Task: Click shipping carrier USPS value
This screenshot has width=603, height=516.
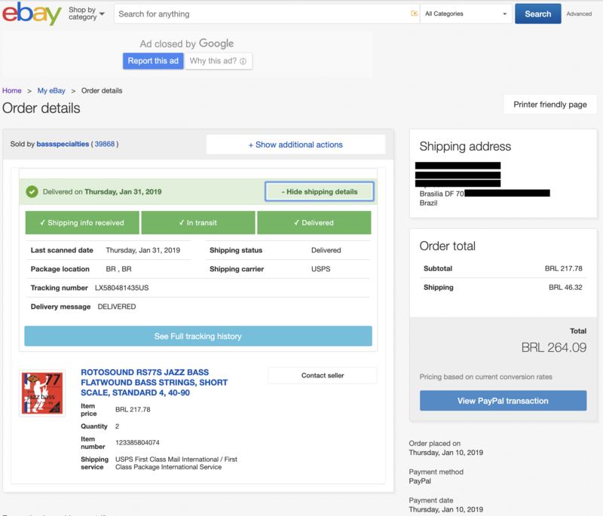Action: coord(321,269)
